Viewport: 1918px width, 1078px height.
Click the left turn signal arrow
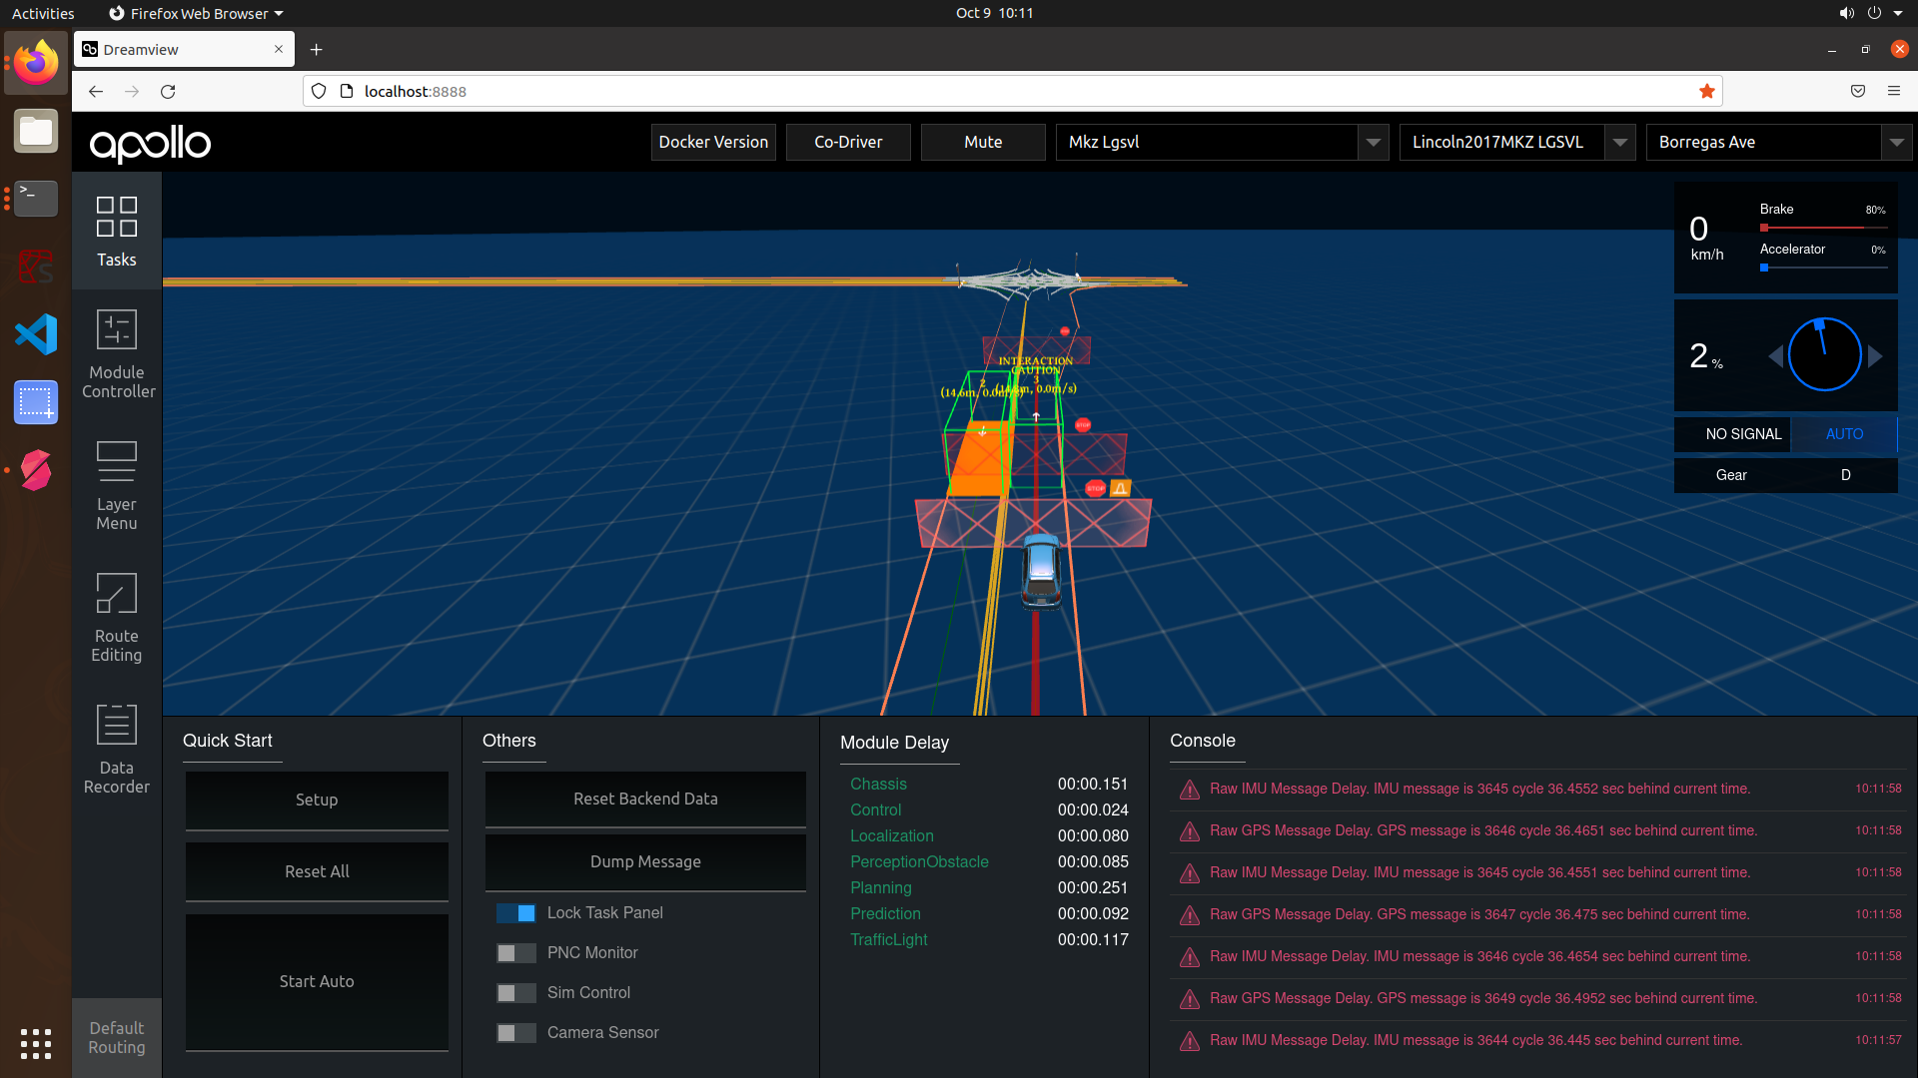click(x=1775, y=356)
